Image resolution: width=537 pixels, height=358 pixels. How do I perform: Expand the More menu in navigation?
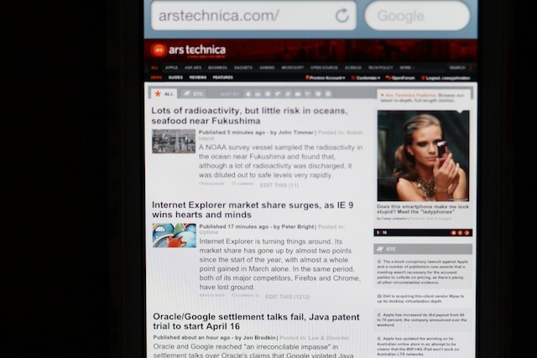[407, 68]
